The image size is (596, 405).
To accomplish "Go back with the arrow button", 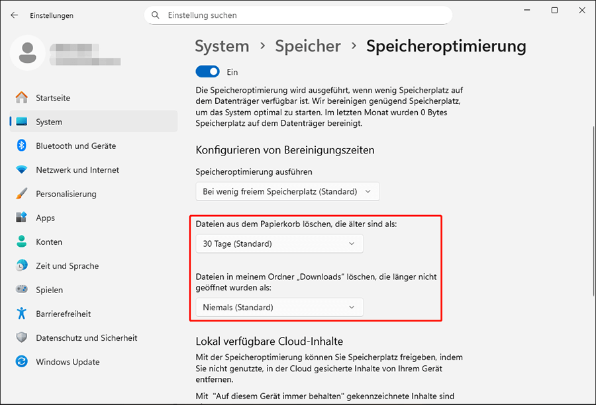I will pos(15,15).
